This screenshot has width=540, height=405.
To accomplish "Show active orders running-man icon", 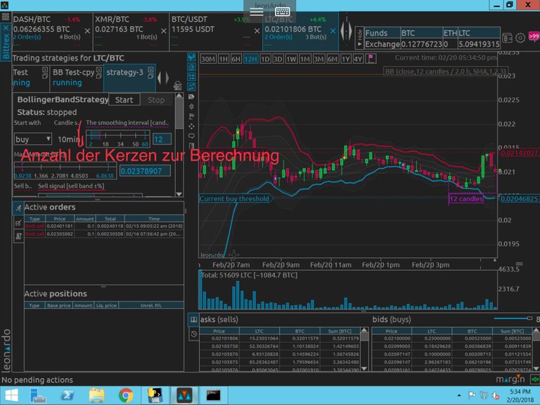I will tap(18, 208).
